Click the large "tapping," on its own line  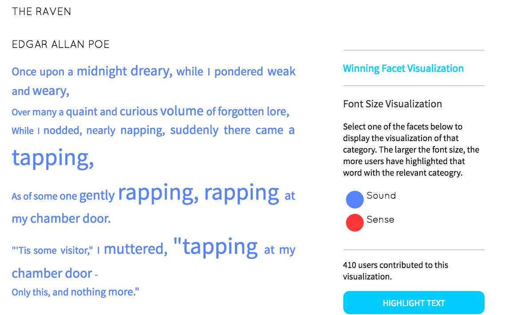coord(52,157)
